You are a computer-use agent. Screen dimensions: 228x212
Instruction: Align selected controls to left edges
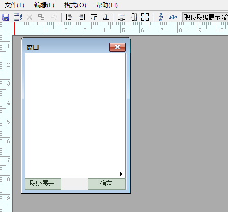[69, 17]
